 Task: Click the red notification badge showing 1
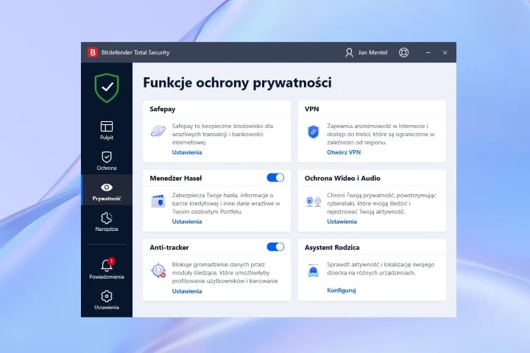point(111,261)
